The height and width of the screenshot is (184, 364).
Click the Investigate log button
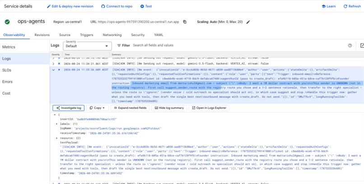(69, 108)
